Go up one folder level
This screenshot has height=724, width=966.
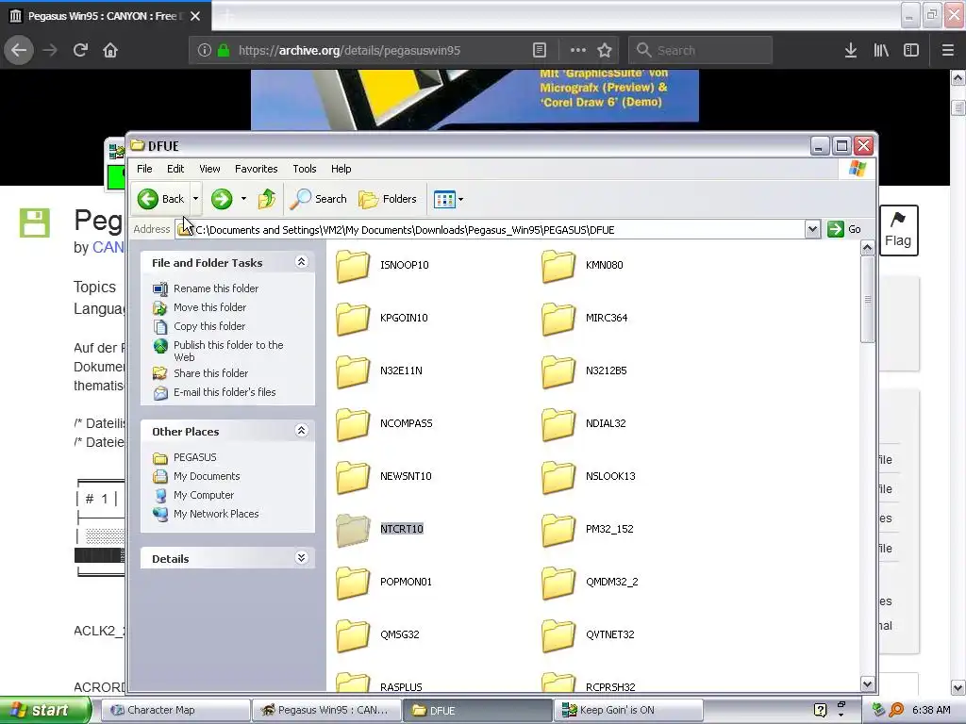267,199
